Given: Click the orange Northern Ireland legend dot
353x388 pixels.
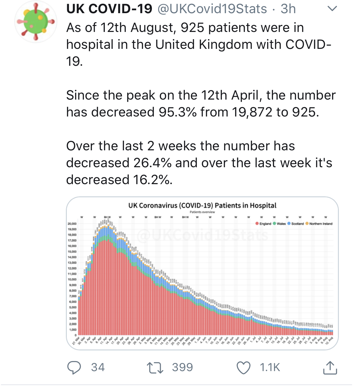Looking at the screenshot, I should pos(307,224).
